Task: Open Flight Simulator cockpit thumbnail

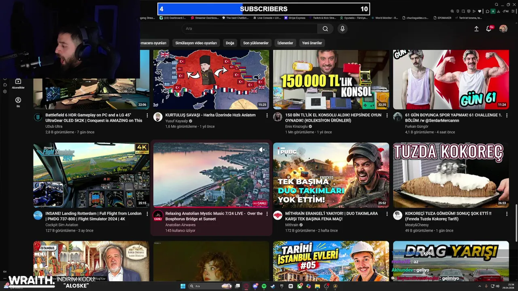Action: 91,175
